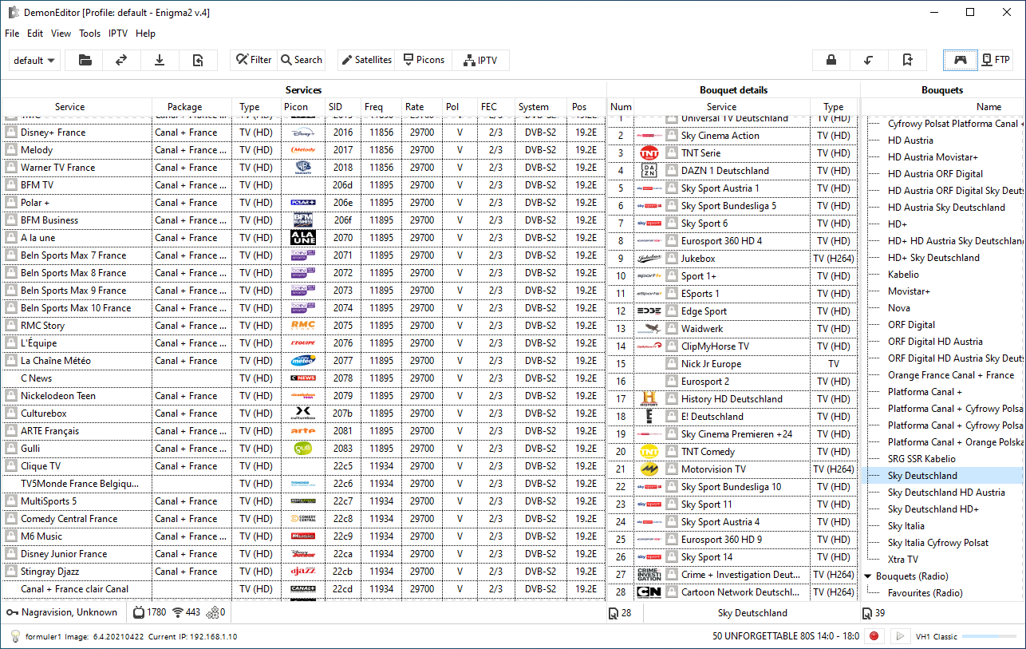Open the default profile dropdown
The image size is (1026, 649).
pos(34,60)
